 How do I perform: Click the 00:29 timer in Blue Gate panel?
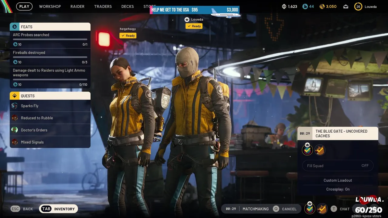point(305,134)
